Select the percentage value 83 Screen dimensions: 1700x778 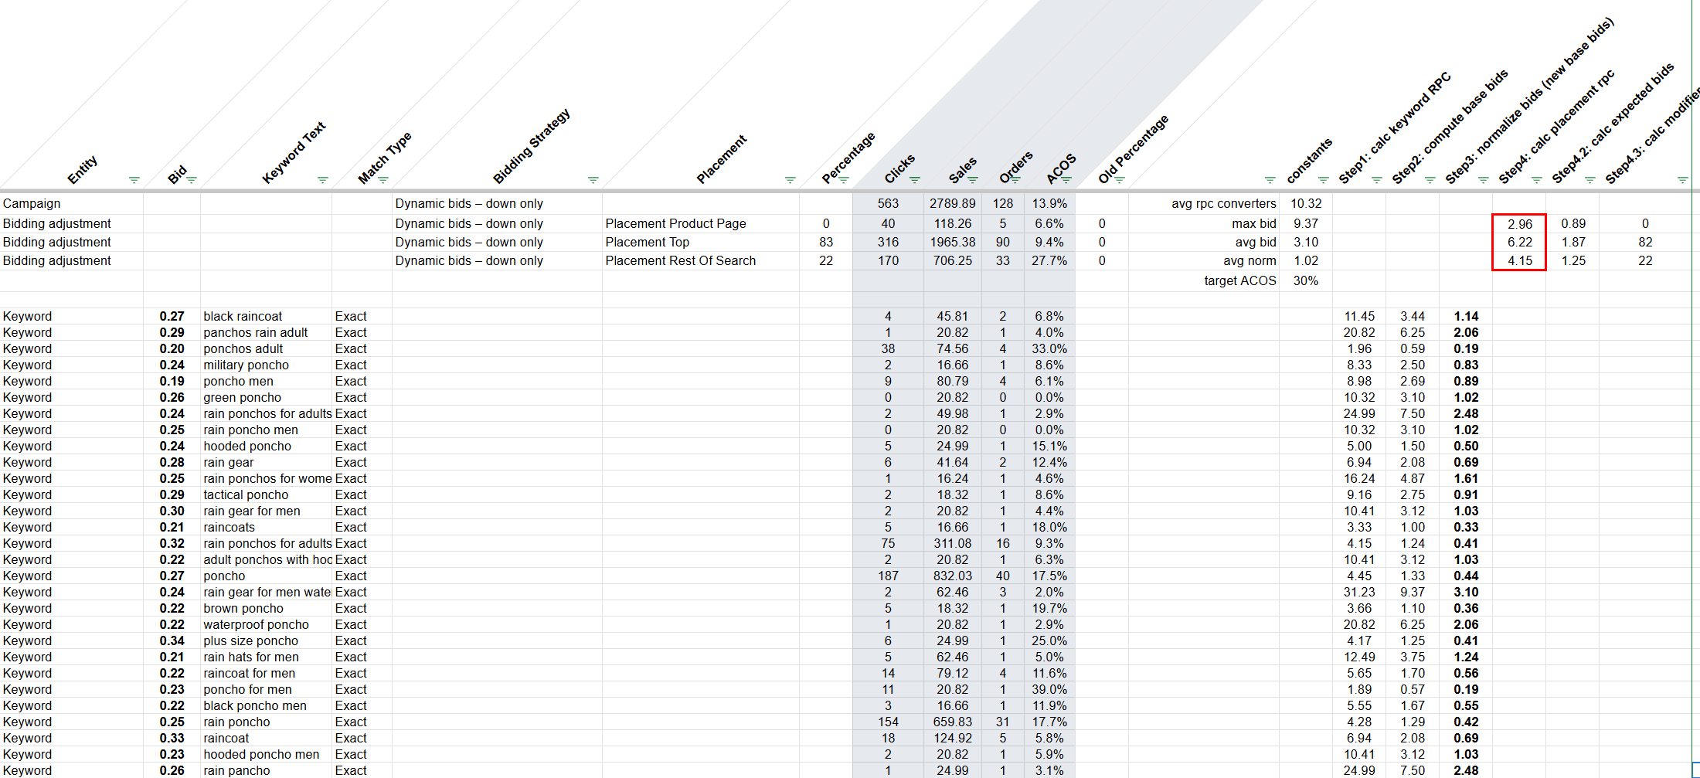(x=826, y=242)
